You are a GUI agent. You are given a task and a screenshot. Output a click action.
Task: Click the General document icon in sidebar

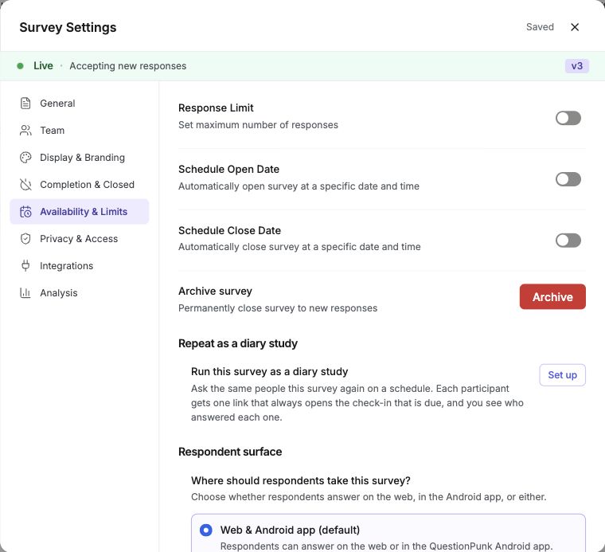point(25,104)
